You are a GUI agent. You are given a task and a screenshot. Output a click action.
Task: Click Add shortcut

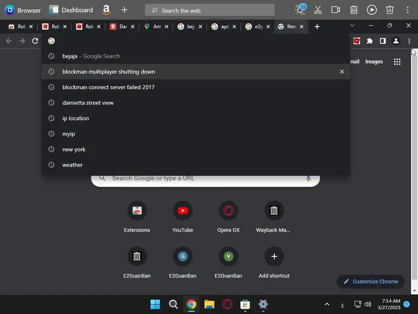click(x=274, y=263)
